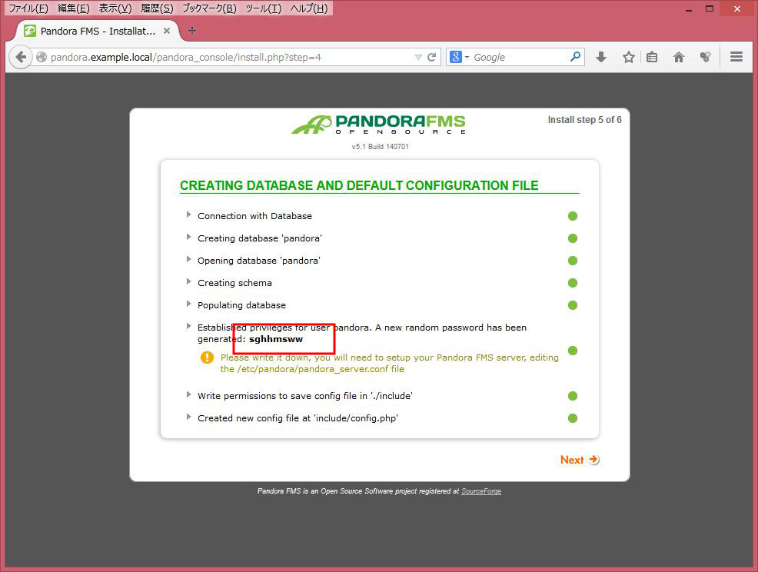Click green status dot for Creating database 'pandora'
758x572 pixels.
pos(573,238)
